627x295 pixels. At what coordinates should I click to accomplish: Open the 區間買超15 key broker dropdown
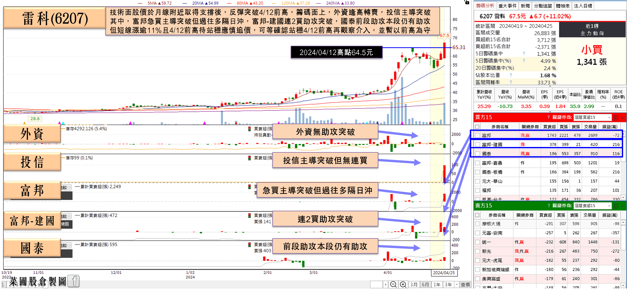point(592,117)
